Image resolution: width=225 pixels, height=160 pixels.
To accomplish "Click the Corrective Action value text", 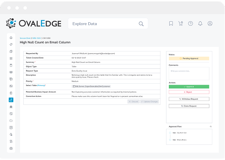I will pos(107,96).
